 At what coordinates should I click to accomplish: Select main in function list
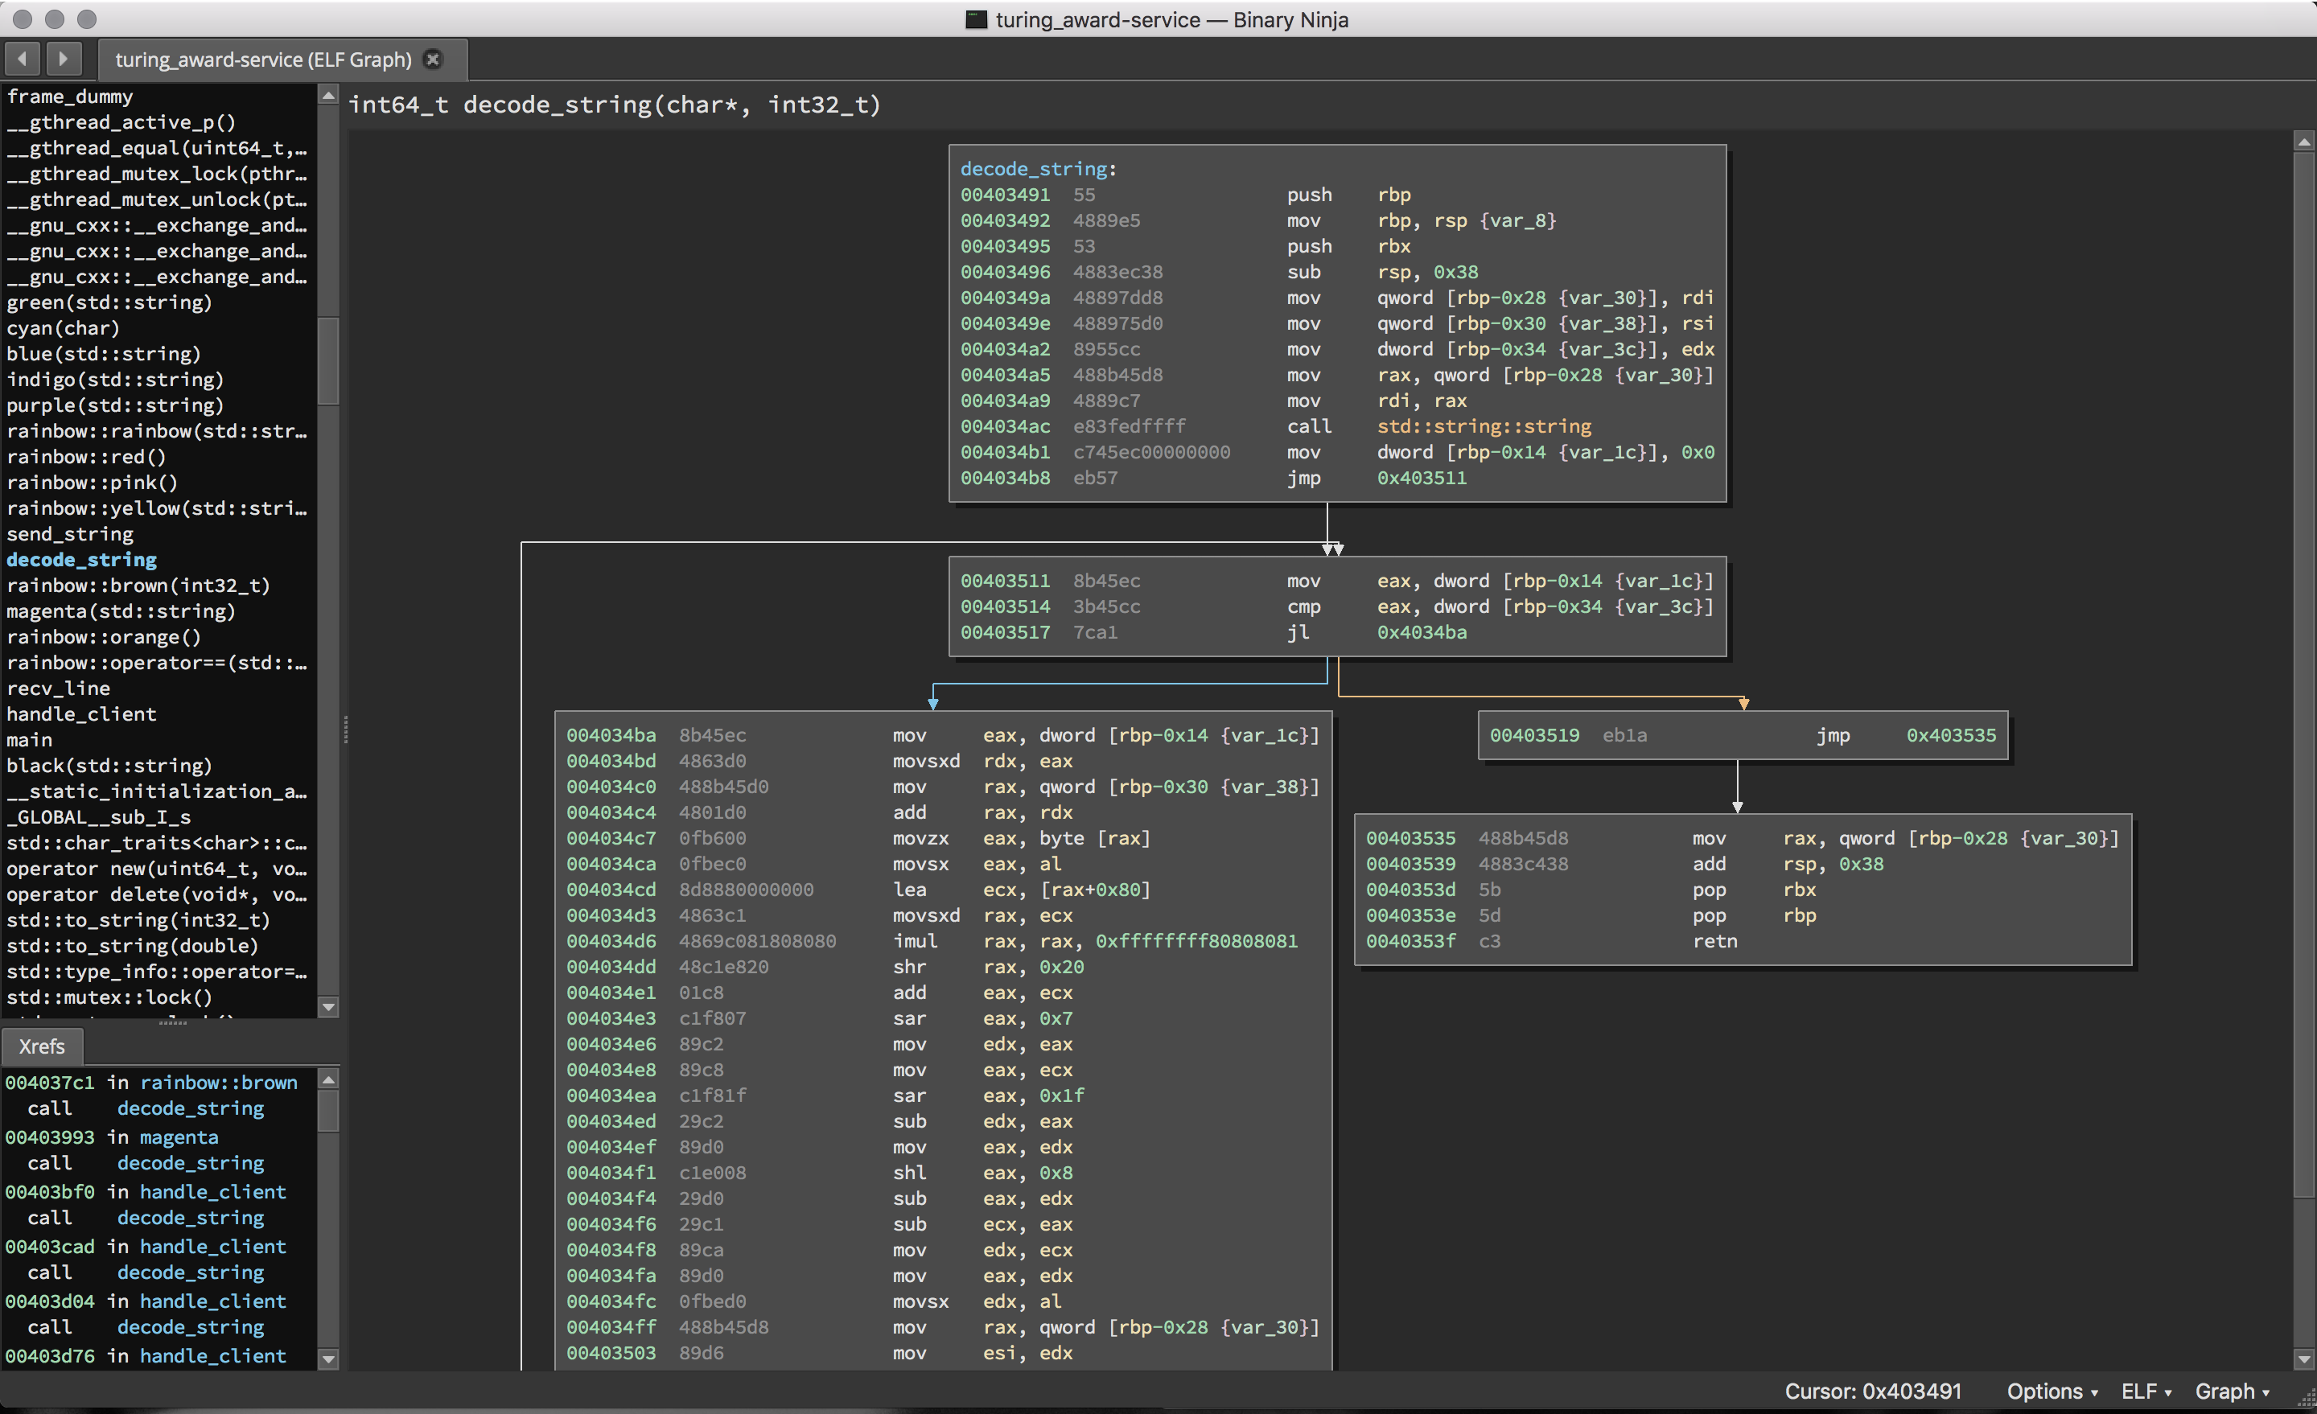(29, 740)
